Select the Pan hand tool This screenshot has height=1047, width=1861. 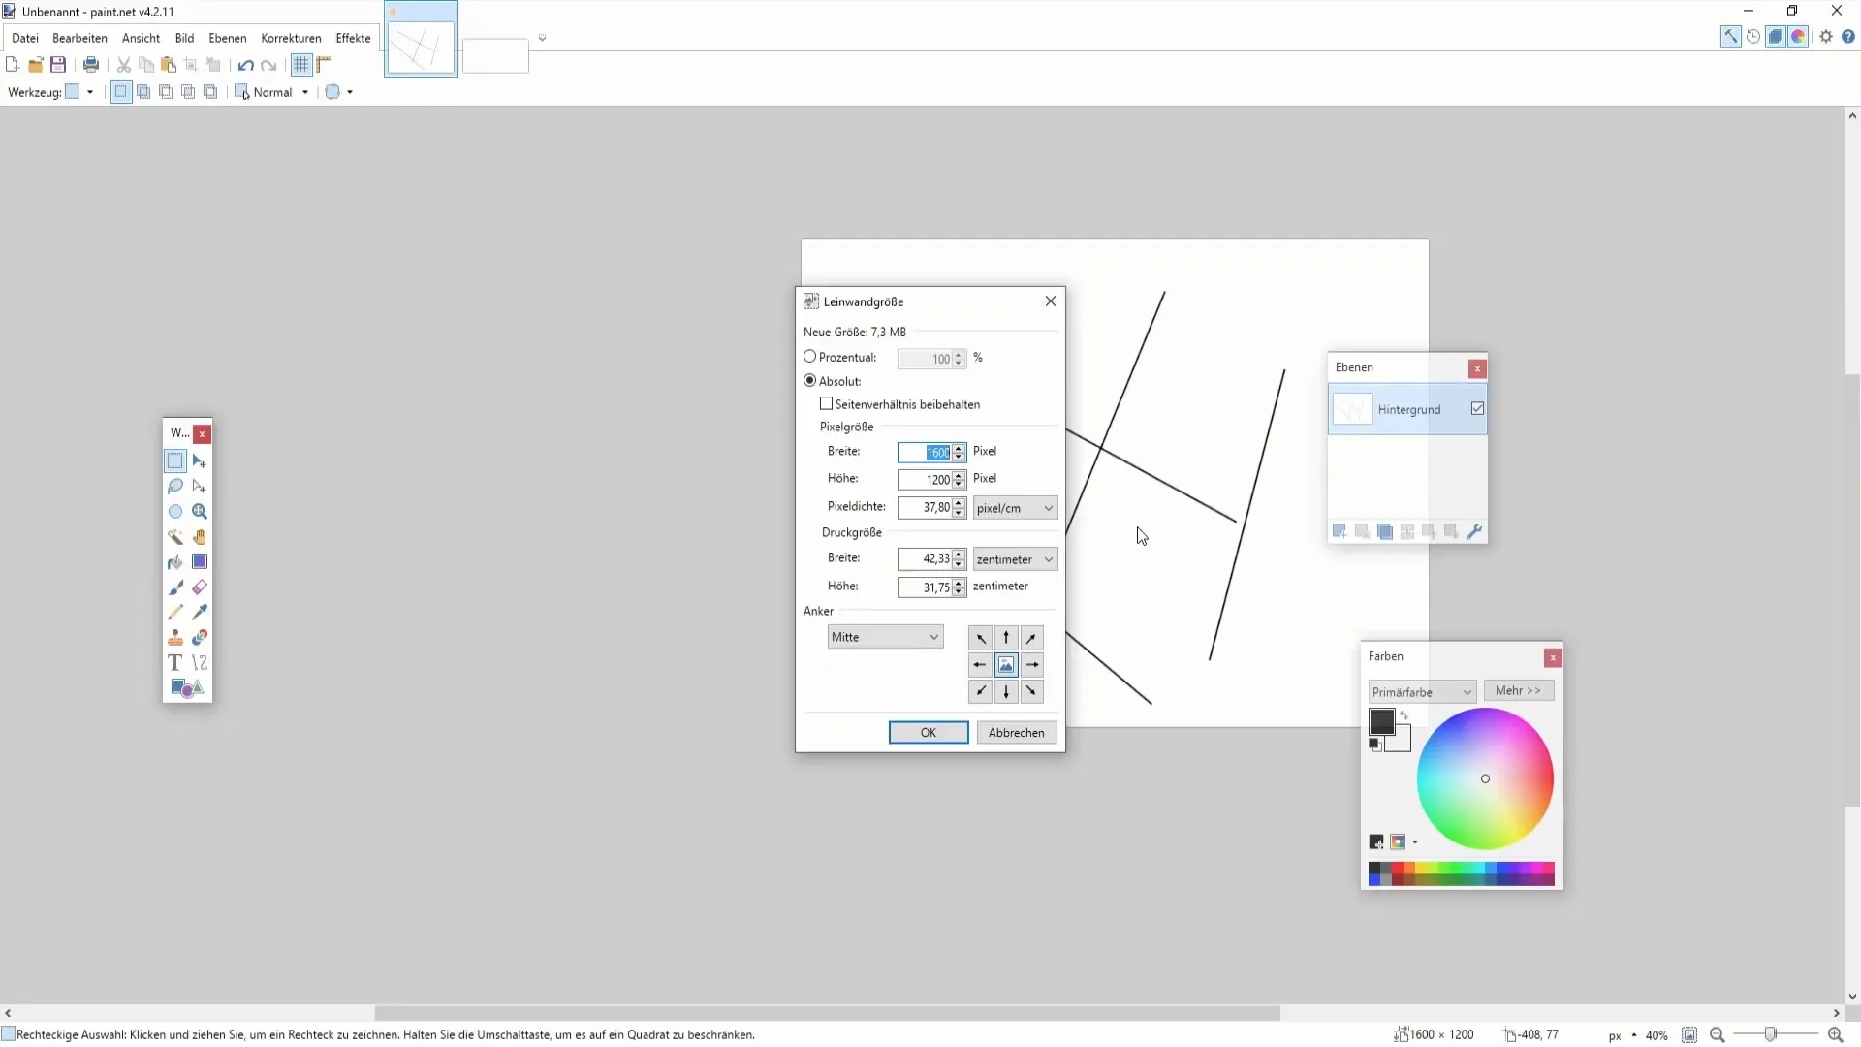click(x=200, y=537)
